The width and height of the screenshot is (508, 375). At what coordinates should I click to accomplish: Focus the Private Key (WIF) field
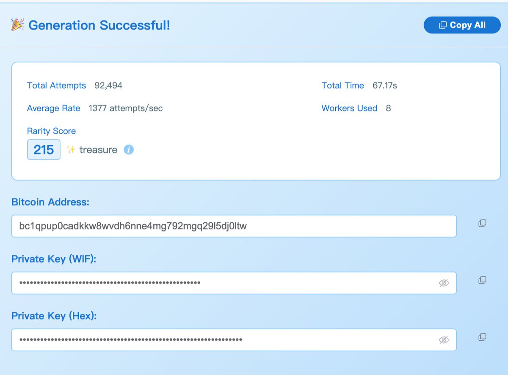[x=234, y=283]
